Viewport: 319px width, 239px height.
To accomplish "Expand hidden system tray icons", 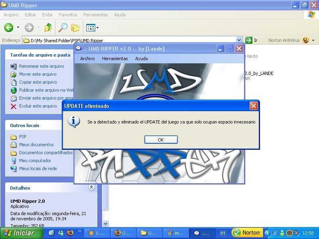I will coord(268,233).
